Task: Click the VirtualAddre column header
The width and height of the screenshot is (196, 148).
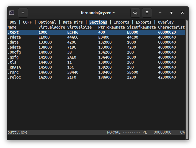Action: pos(51,27)
